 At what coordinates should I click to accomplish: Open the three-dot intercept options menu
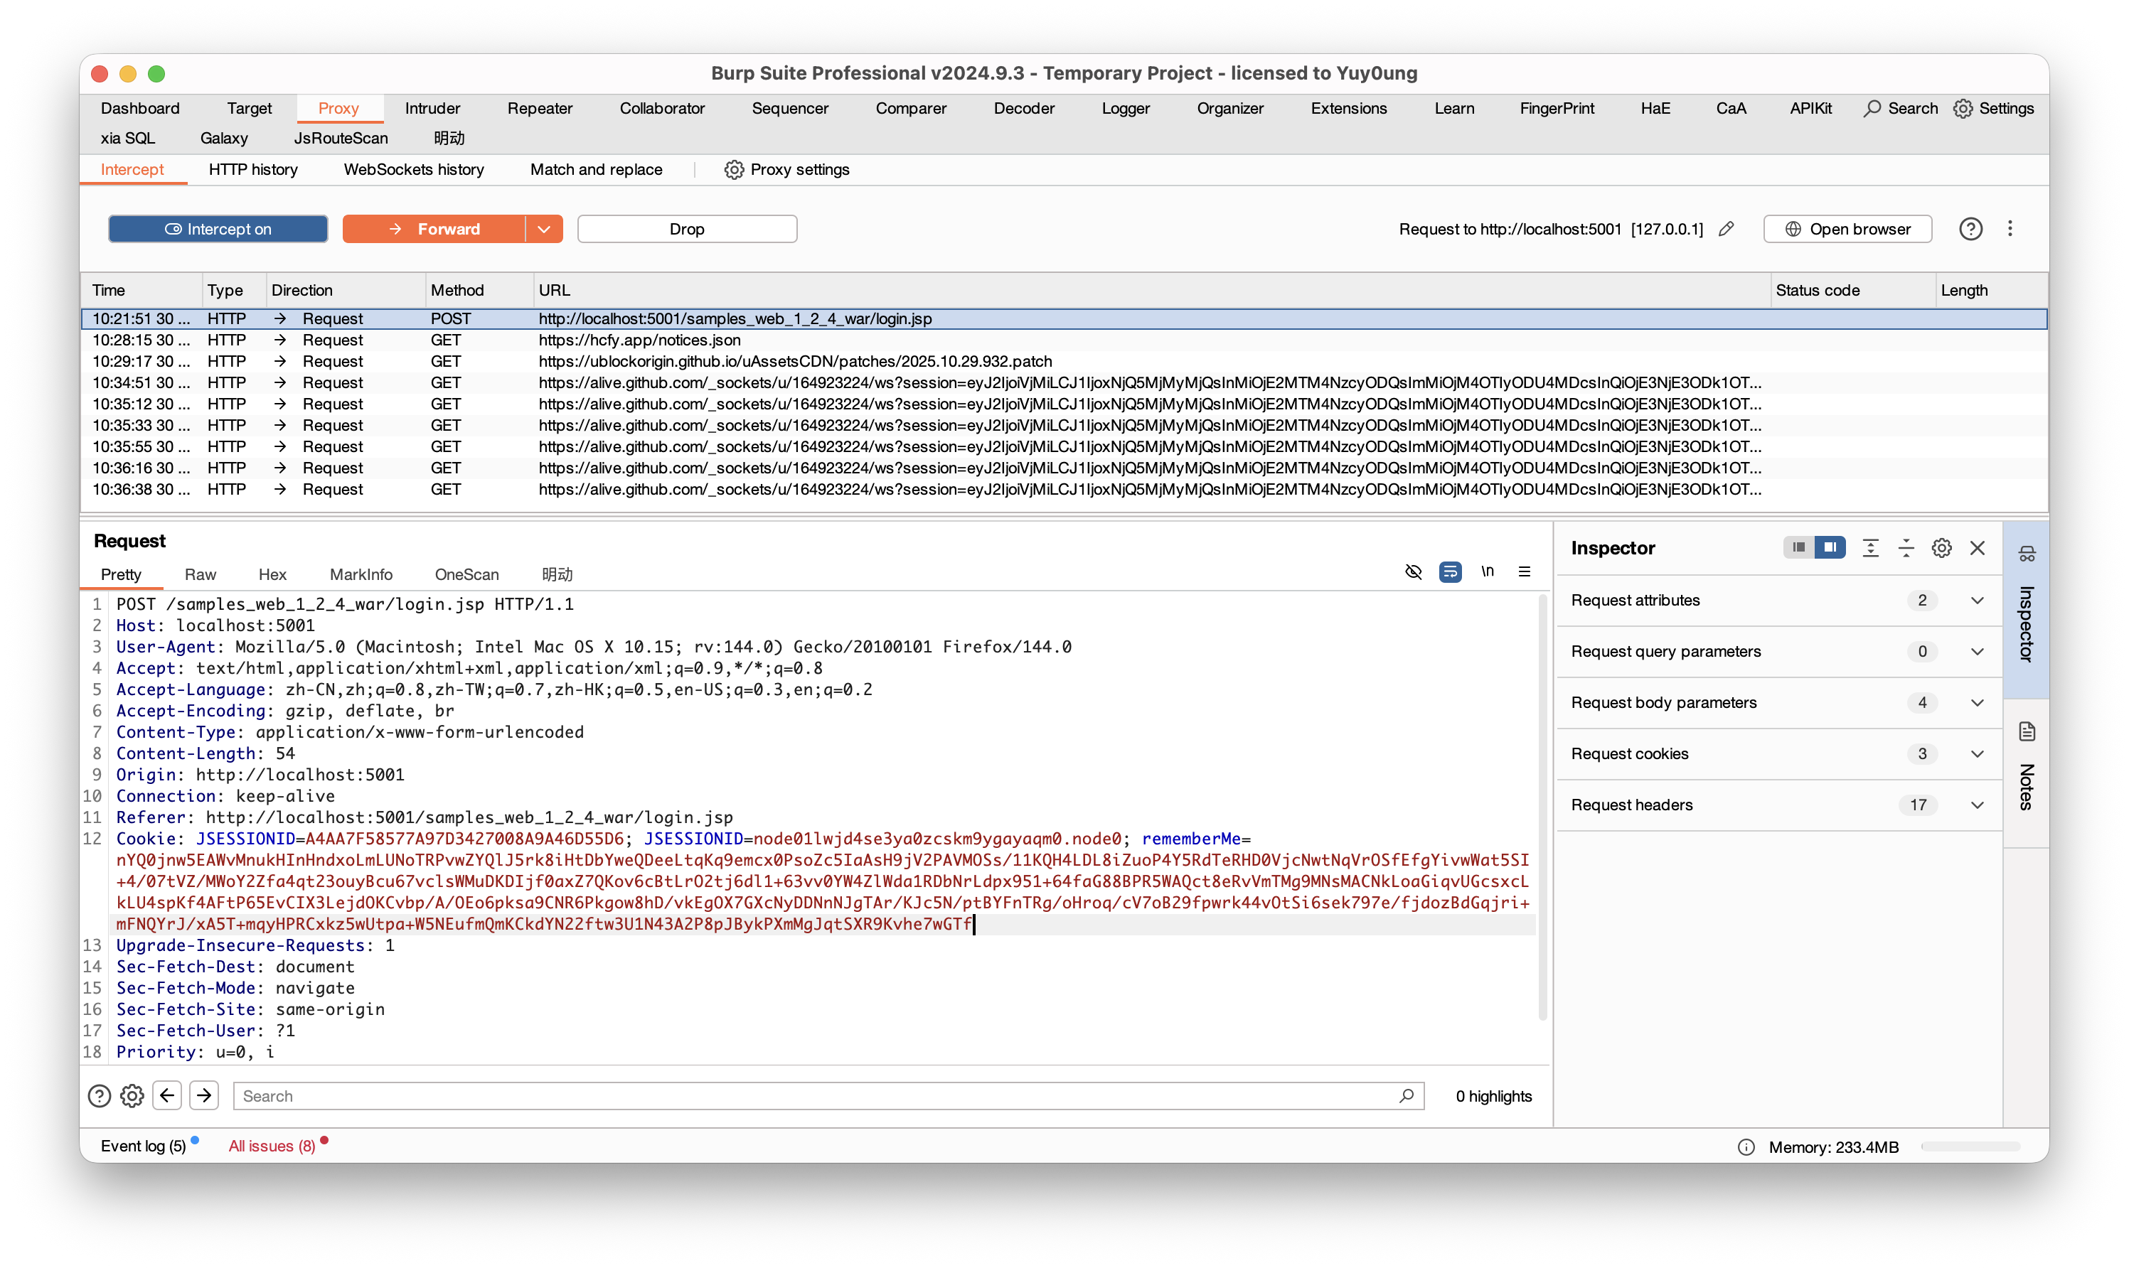(x=2010, y=229)
